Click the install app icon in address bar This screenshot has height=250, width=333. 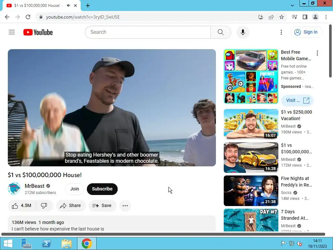coord(260,17)
